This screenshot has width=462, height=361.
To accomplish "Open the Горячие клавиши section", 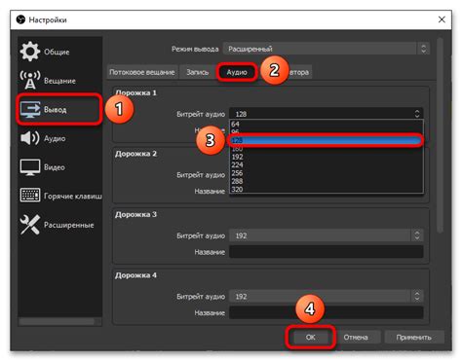I will coord(60,196).
